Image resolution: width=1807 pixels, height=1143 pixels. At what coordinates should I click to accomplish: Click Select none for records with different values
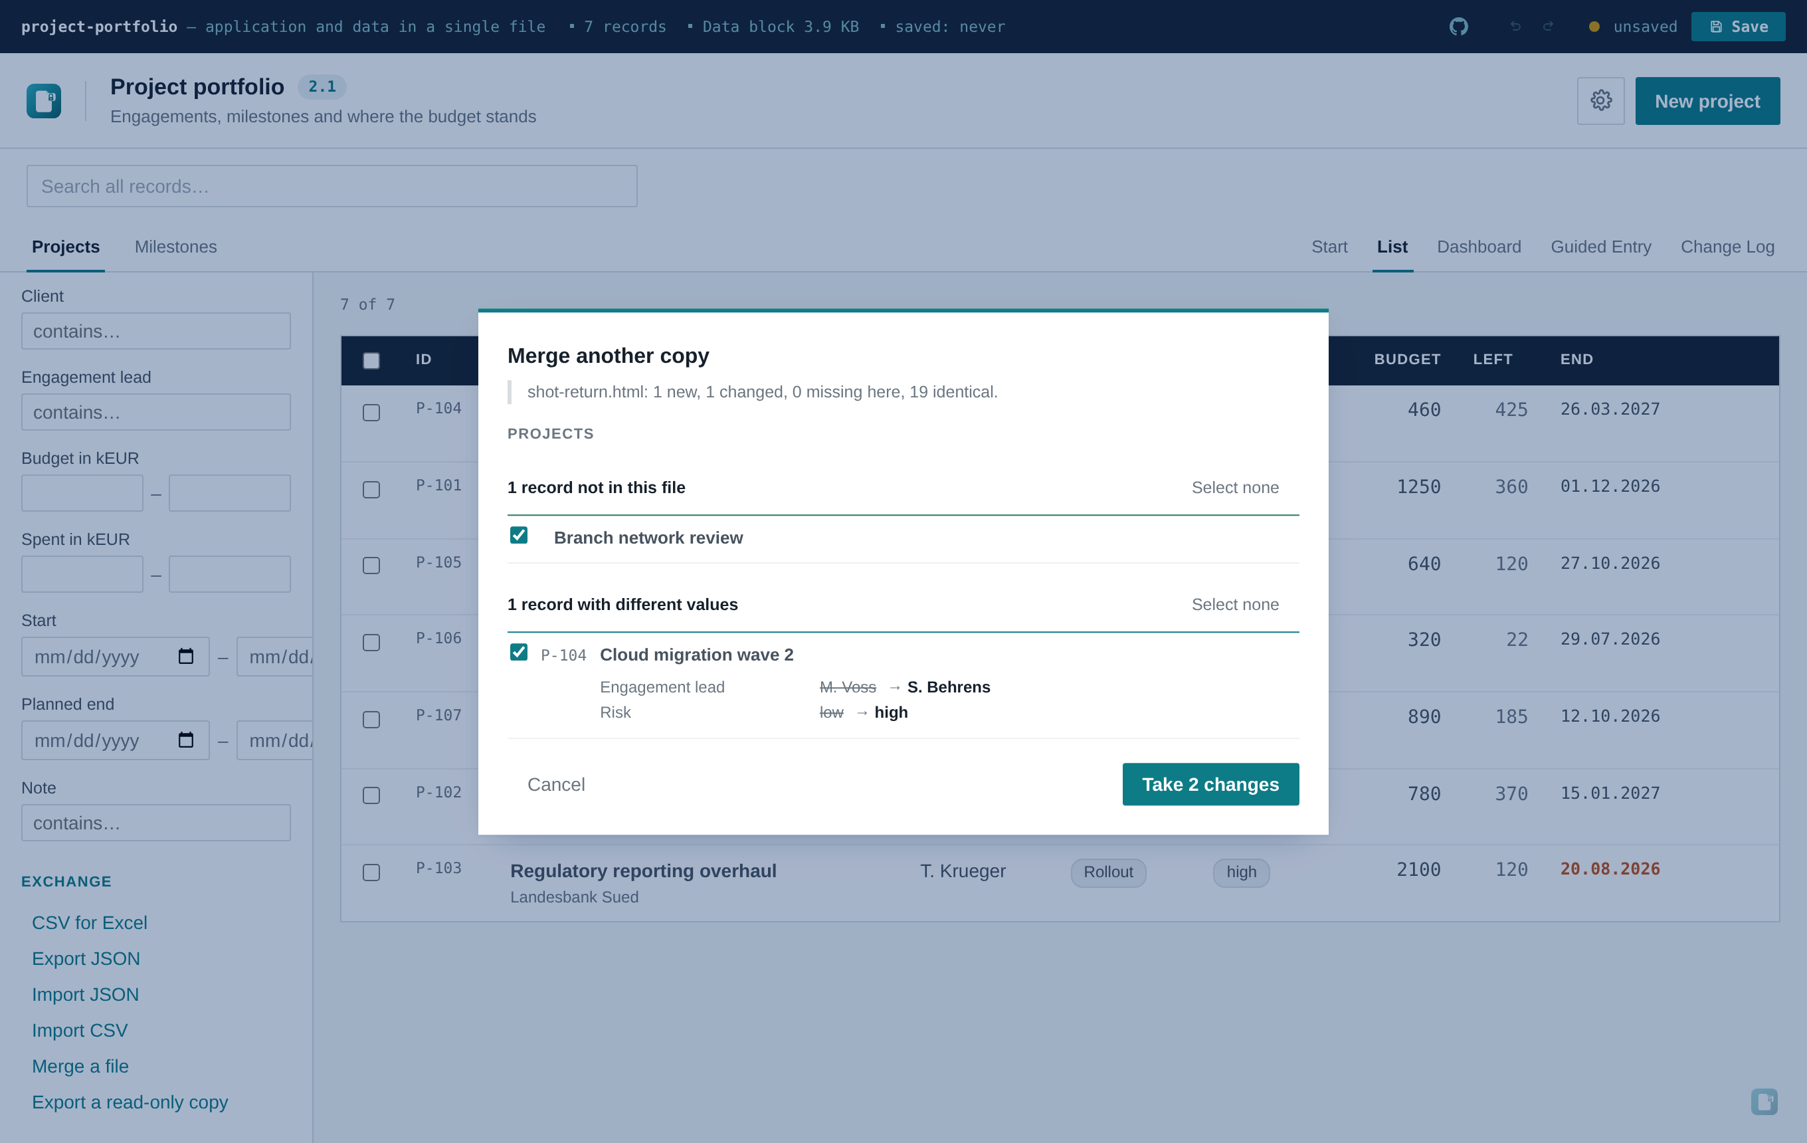tap(1234, 605)
